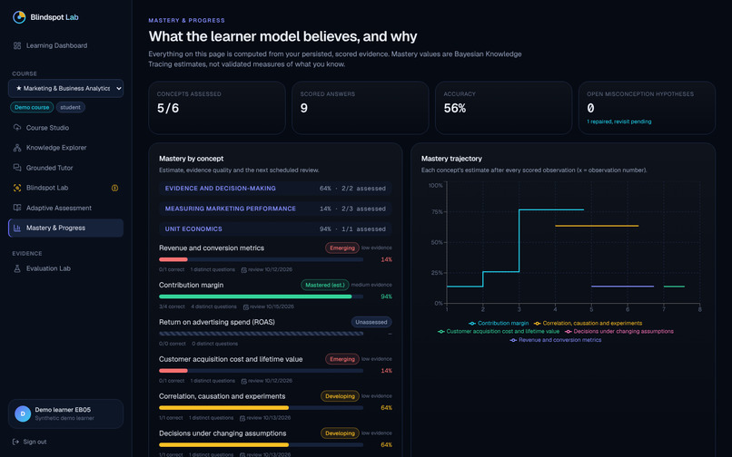Image resolution: width=732 pixels, height=457 pixels.
Task: Click the striped ROAS unassessed progress bar
Action: [x=261, y=334]
